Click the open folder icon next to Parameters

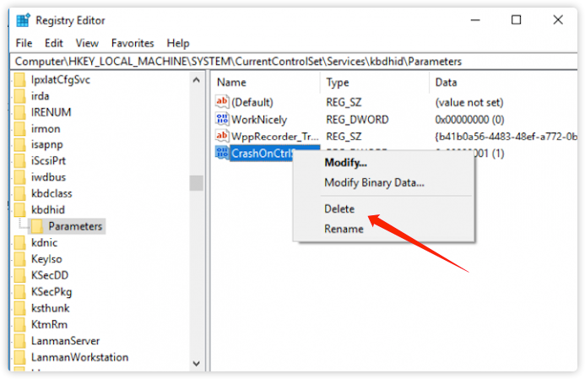37,226
